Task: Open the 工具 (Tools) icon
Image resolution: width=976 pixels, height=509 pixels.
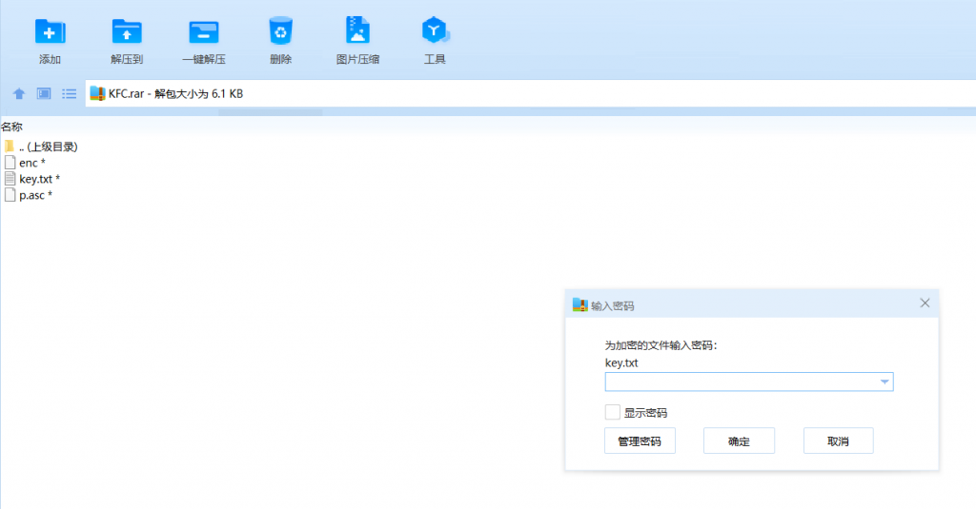Action: [x=435, y=30]
